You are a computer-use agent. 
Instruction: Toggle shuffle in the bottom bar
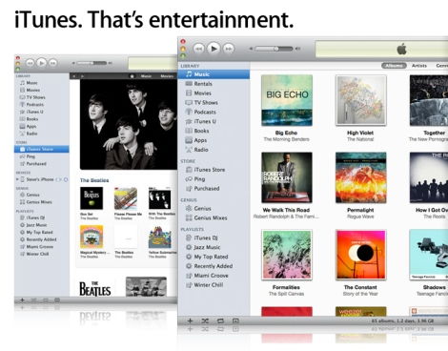[205, 320]
